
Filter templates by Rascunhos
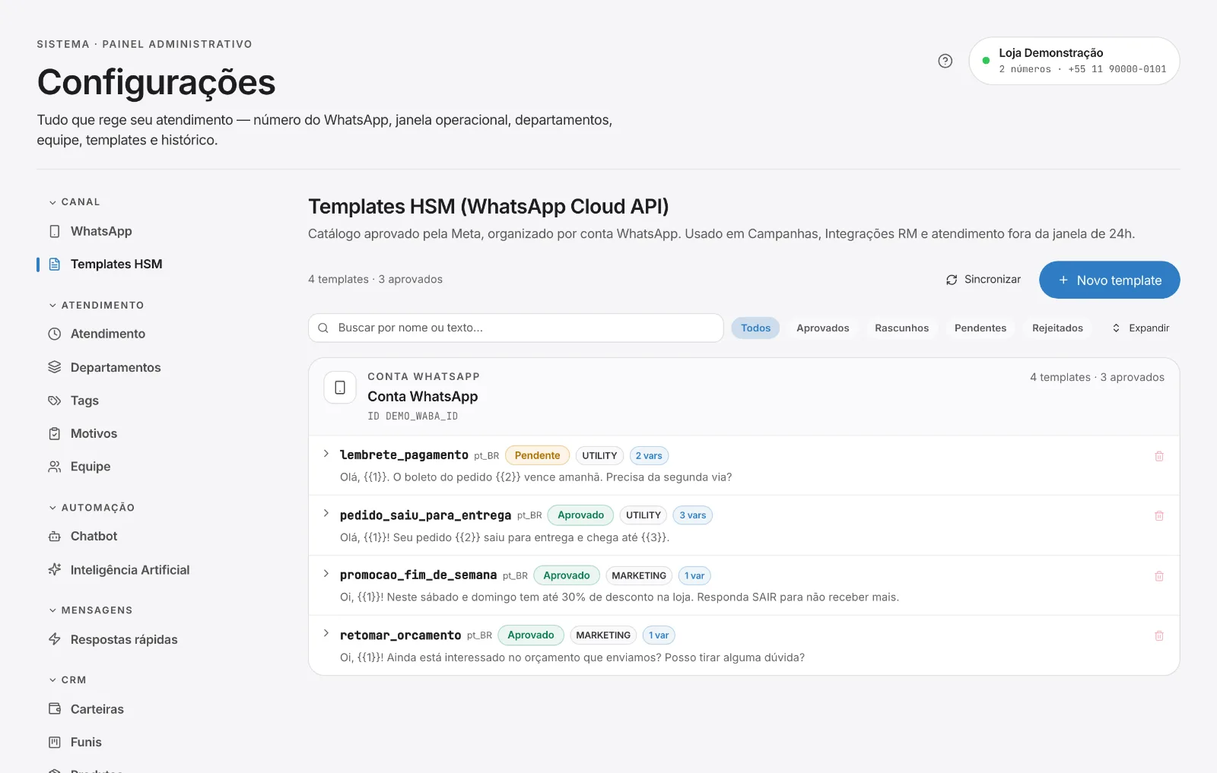902,328
